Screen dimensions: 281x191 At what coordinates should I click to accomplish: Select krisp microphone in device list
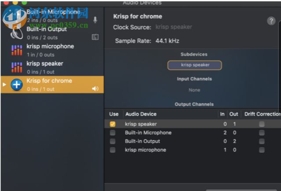pyautogui.click(x=52, y=50)
